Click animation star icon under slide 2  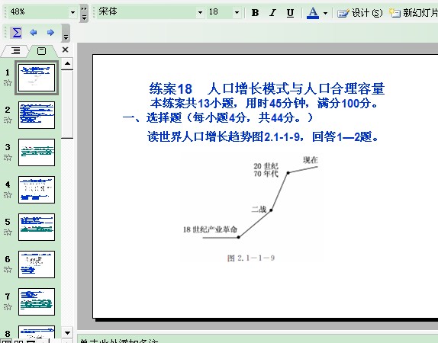click(x=8, y=120)
